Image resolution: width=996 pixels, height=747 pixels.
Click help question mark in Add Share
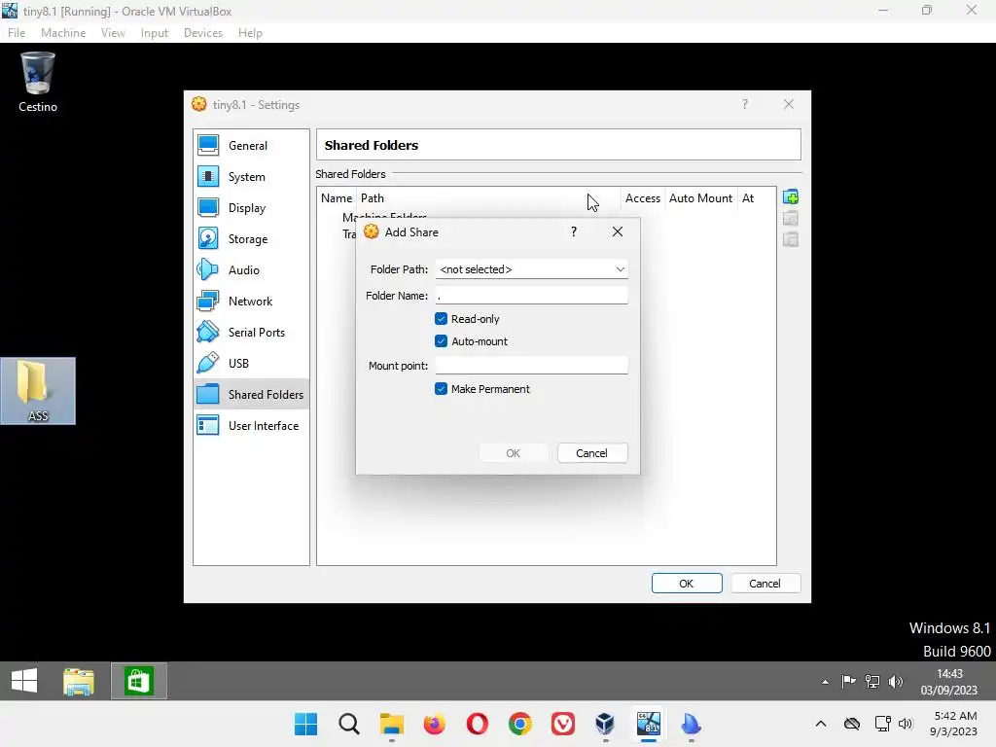[574, 231]
